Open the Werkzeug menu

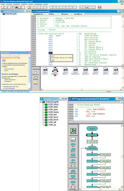(x=9, y=4)
